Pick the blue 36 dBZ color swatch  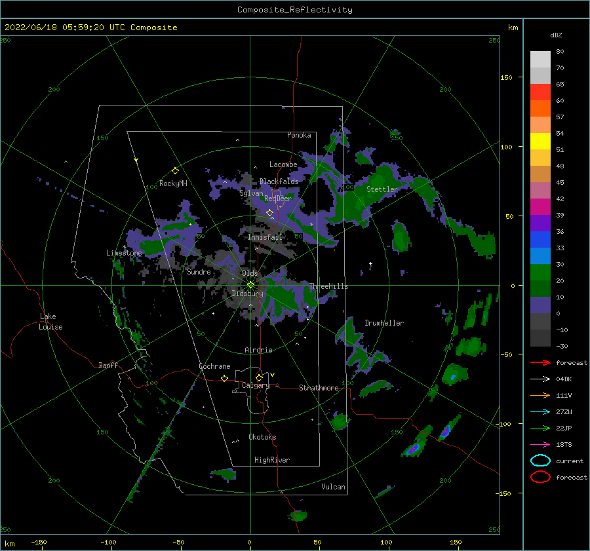click(x=540, y=239)
